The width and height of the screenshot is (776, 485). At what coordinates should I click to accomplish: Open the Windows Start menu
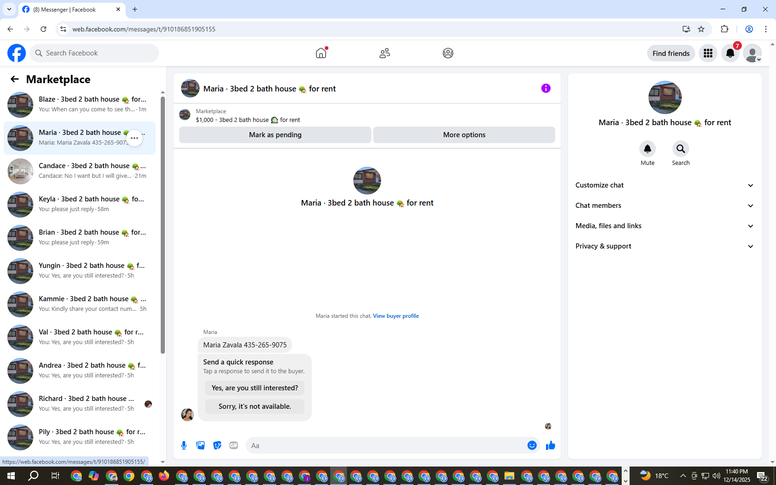11,476
